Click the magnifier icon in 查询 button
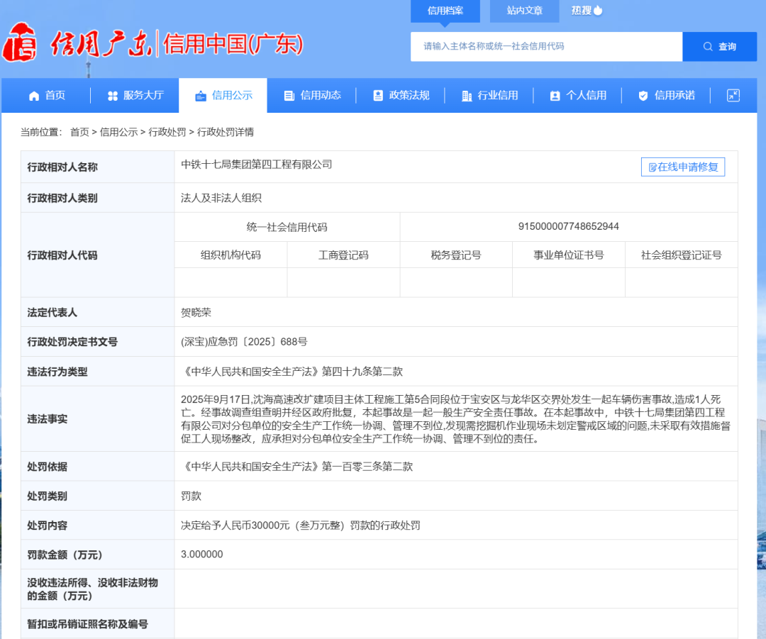 coord(708,47)
